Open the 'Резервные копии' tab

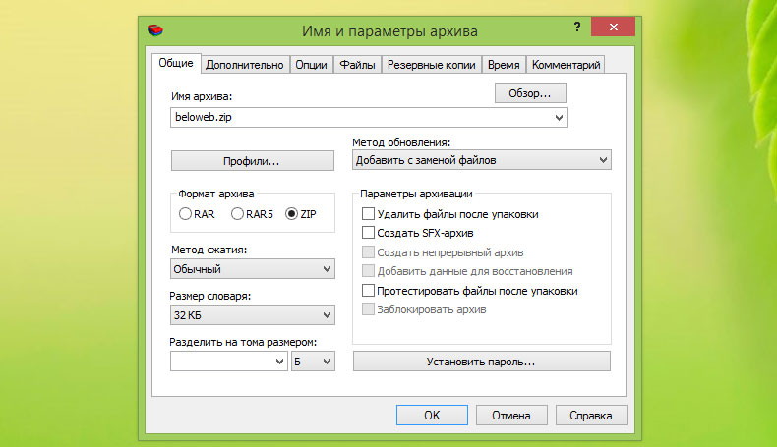coord(433,65)
